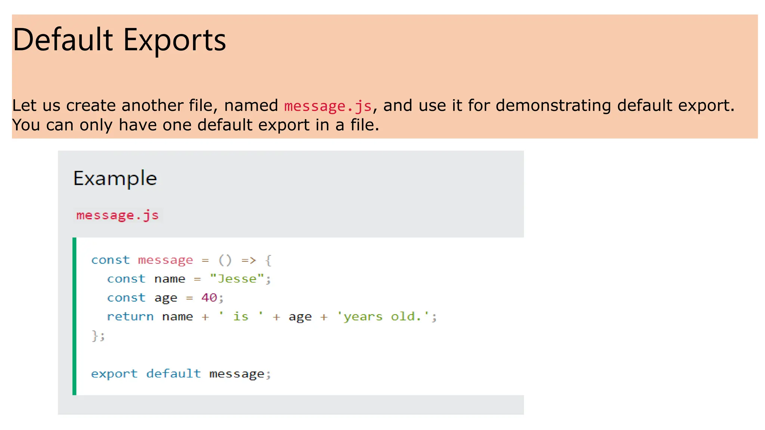Click the 'Default Exports' slide title
Viewport: 765px width, 430px height.
tap(120, 40)
